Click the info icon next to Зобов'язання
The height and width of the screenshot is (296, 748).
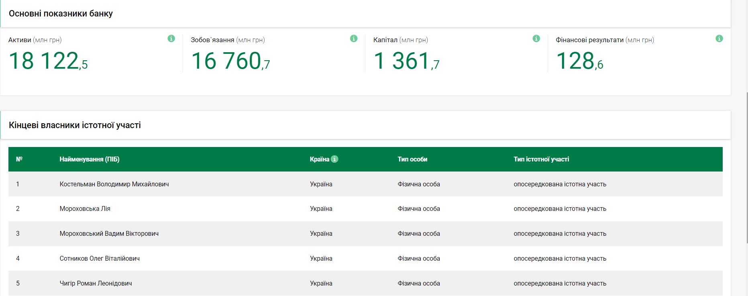(x=354, y=39)
